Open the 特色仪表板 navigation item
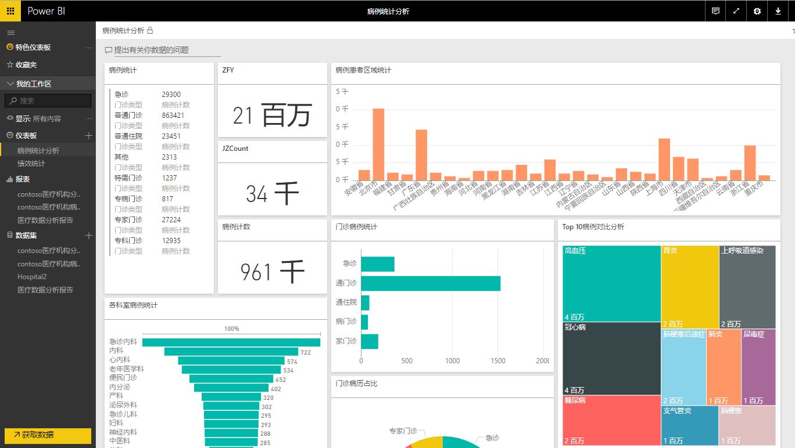Screen dimensions: 795x448 tap(33, 48)
